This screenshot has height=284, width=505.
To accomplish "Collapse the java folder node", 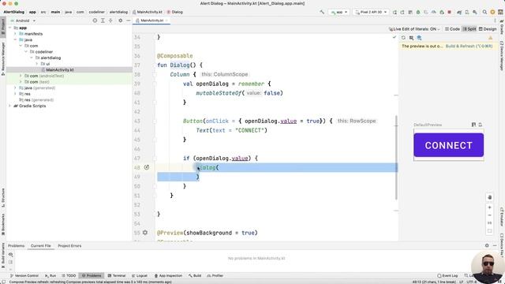I will coord(15,40).
